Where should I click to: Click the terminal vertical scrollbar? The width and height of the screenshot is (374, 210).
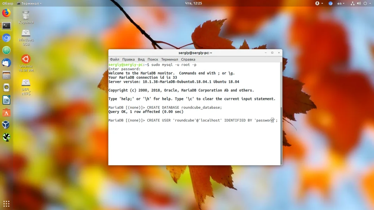pos(281,136)
